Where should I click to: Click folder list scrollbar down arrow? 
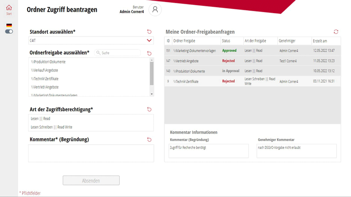152,94
